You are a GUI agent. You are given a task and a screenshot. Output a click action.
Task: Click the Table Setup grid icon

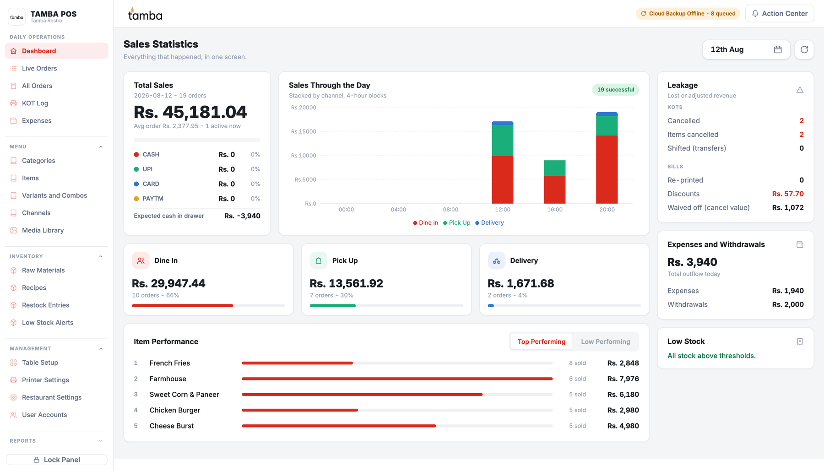point(14,363)
